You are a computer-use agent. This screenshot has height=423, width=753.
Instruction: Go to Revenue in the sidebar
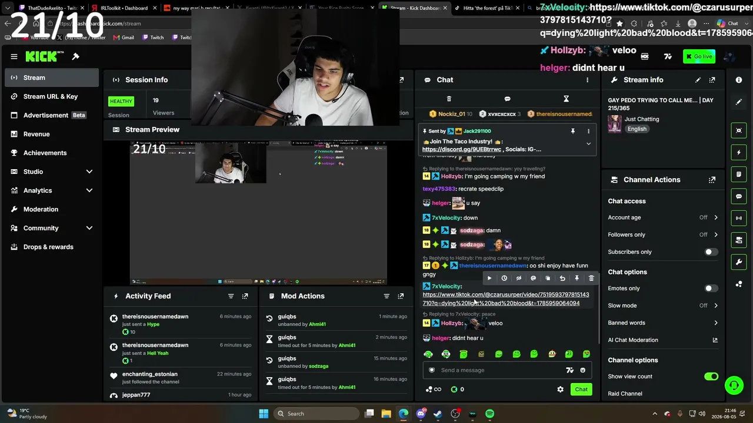coord(52,134)
